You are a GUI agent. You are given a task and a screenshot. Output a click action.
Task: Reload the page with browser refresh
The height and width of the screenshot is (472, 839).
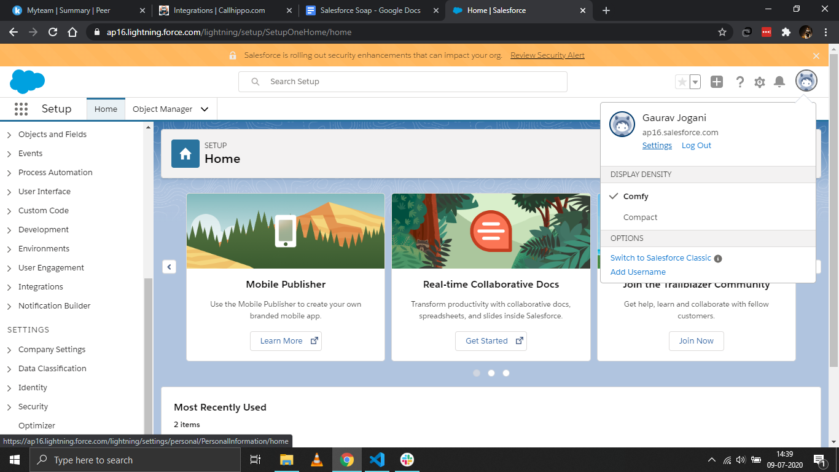(53, 32)
